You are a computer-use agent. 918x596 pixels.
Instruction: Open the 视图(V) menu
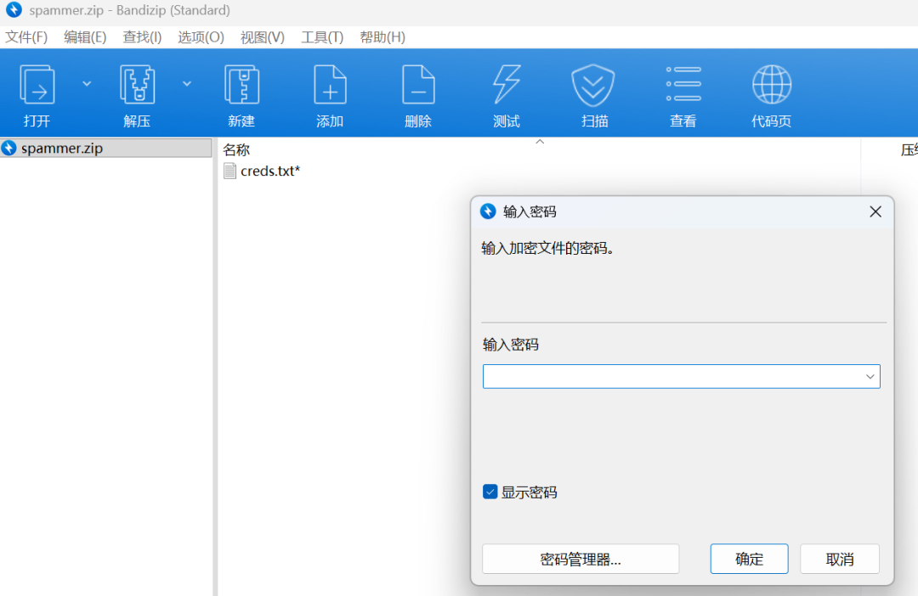point(263,37)
